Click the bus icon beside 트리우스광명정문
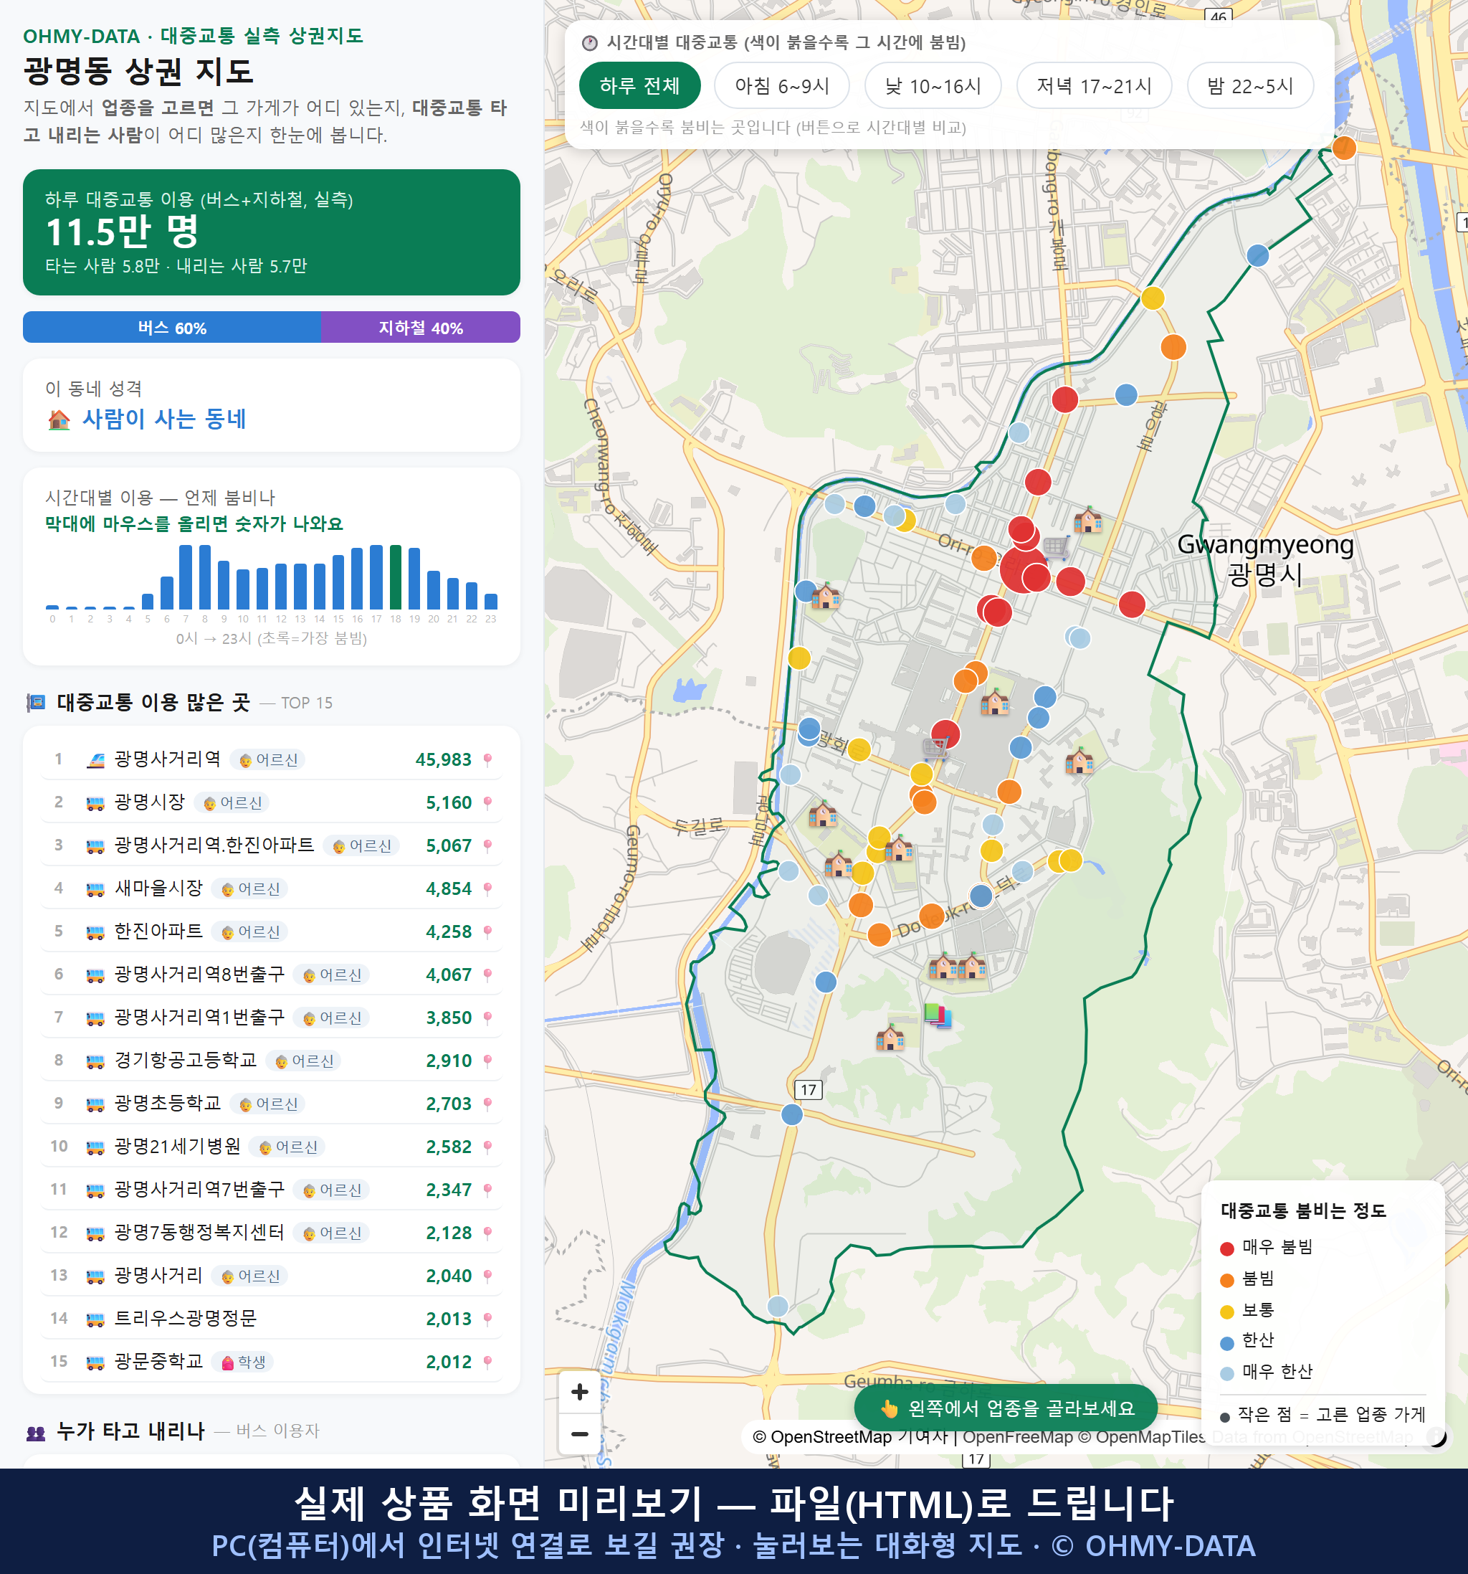Image resolution: width=1468 pixels, height=1574 pixels. click(95, 1319)
